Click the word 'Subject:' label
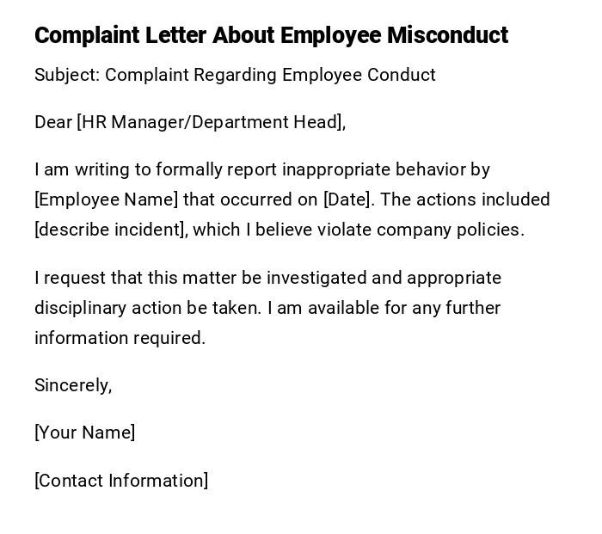 (67, 75)
